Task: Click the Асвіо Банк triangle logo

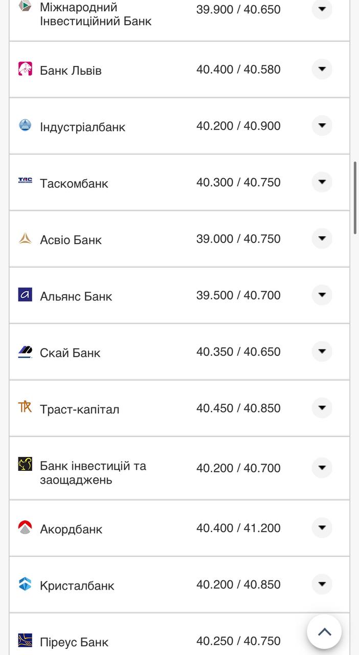Action: click(x=24, y=238)
